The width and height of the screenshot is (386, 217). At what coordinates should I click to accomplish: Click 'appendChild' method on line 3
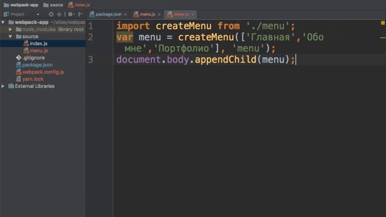coord(226,60)
